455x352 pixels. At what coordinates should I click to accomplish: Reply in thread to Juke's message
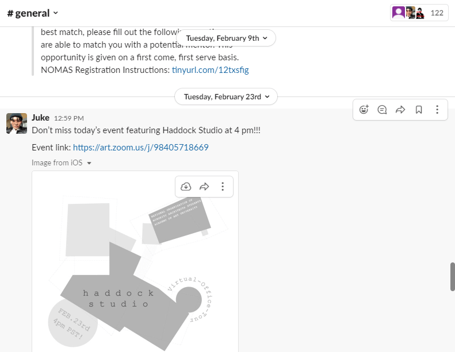382,110
